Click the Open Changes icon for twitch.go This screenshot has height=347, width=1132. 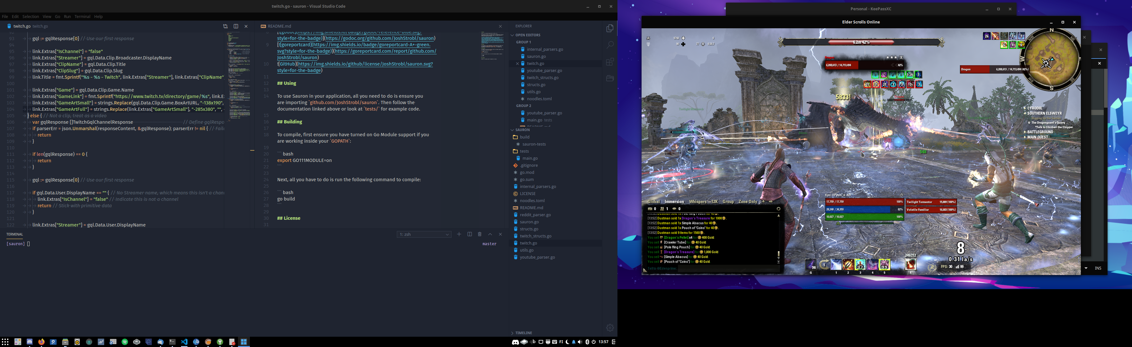point(225,26)
